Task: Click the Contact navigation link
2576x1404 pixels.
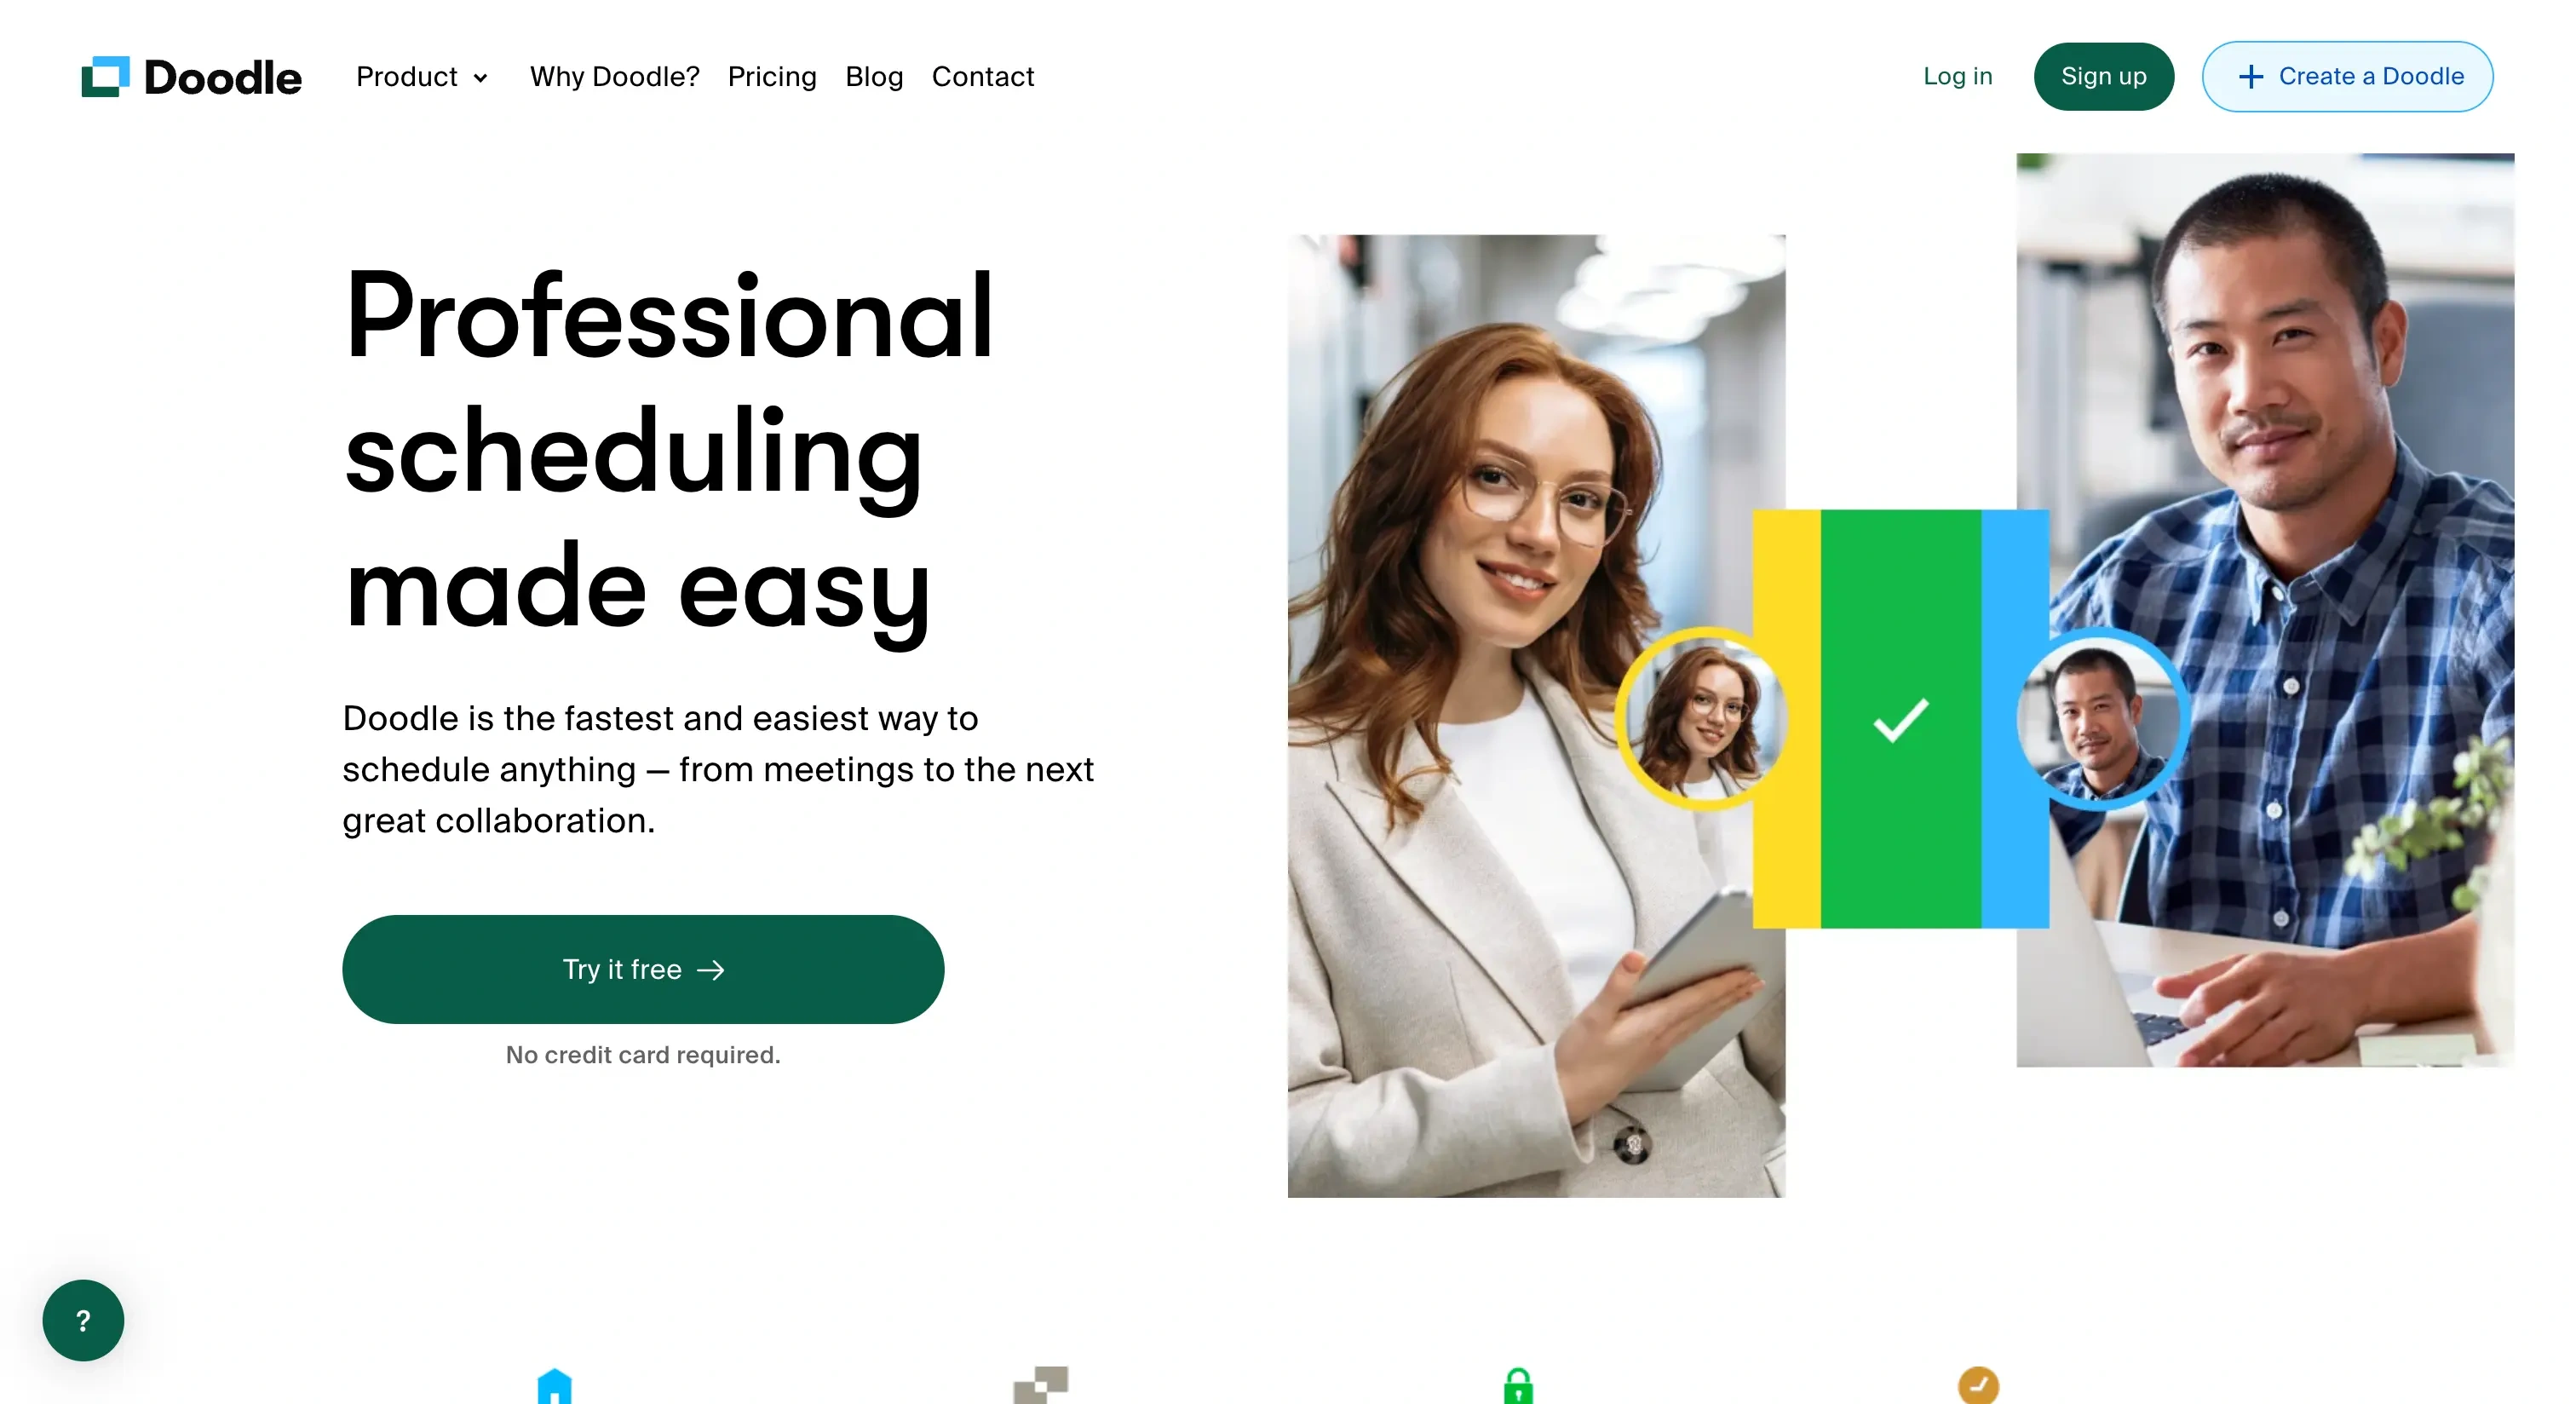Action: [982, 76]
